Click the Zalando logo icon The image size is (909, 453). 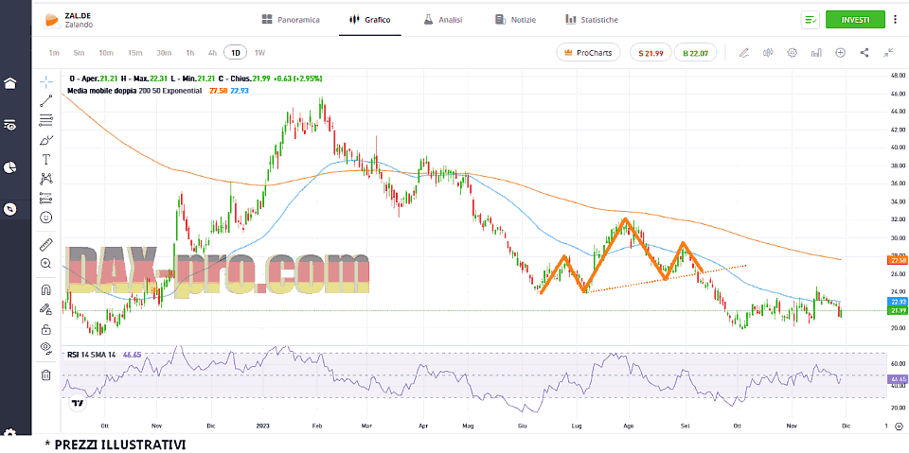[51, 20]
